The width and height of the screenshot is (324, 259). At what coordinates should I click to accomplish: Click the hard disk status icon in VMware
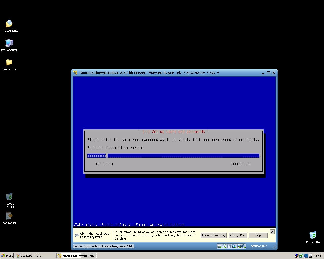[219, 246]
